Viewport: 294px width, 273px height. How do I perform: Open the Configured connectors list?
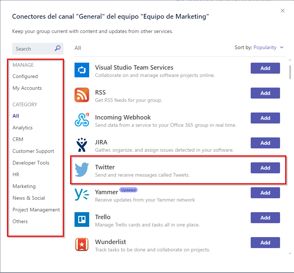point(25,76)
